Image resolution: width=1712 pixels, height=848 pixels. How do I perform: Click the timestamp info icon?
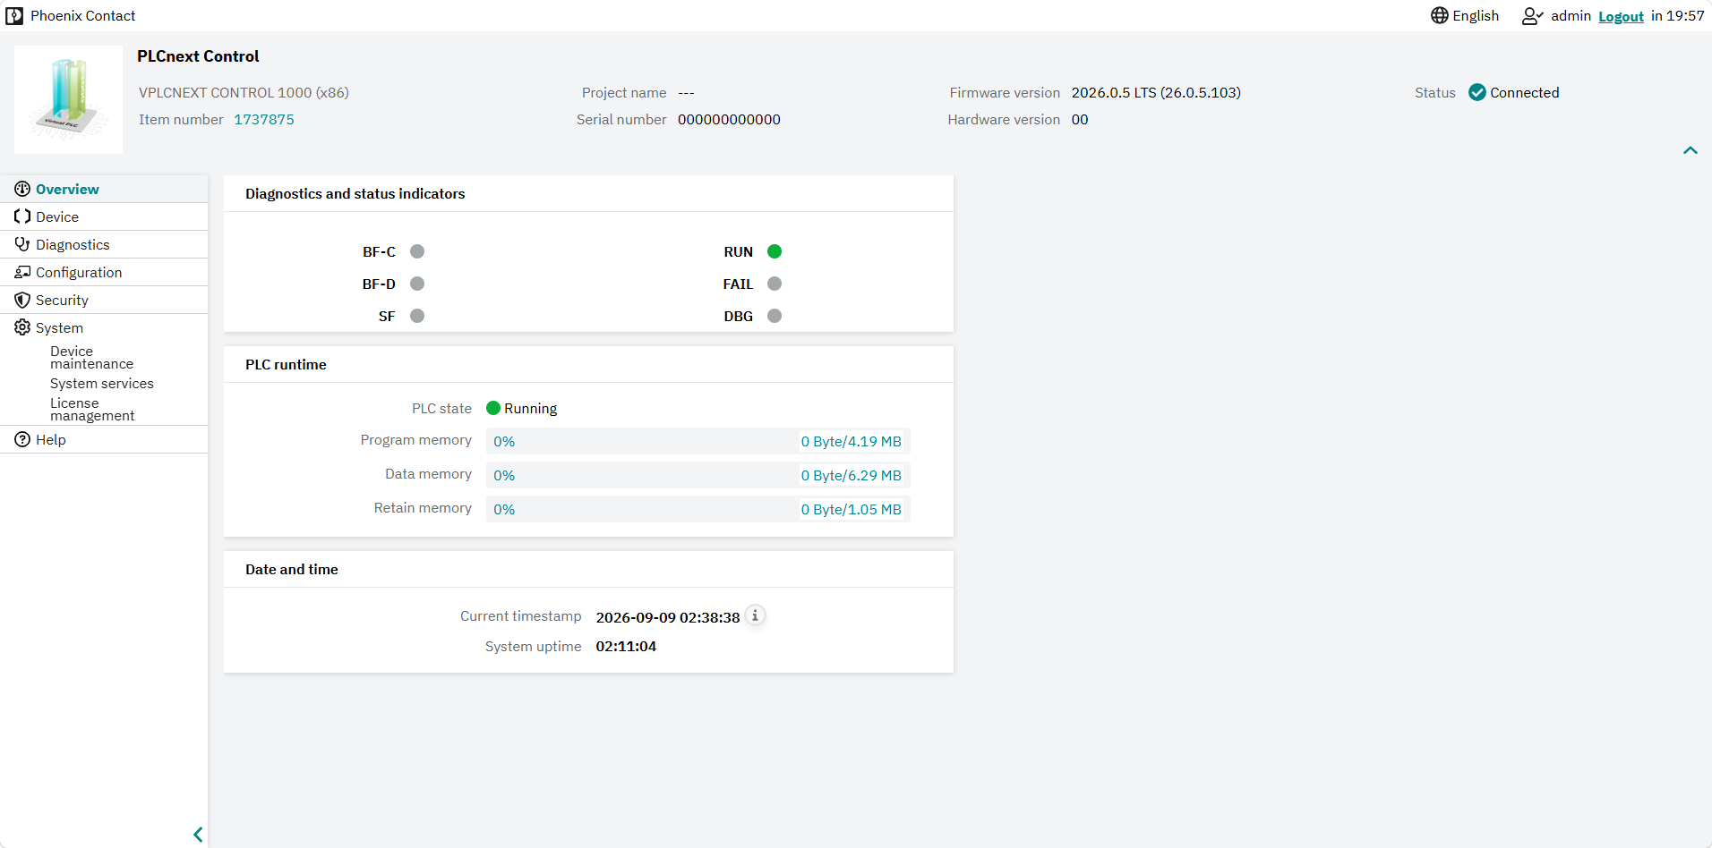[755, 615]
